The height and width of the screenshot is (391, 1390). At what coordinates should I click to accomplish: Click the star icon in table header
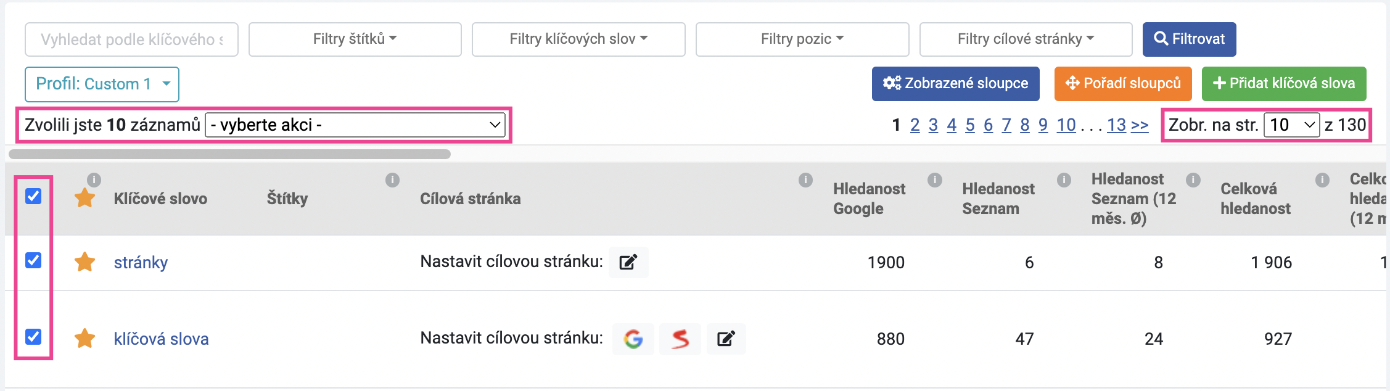[84, 198]
